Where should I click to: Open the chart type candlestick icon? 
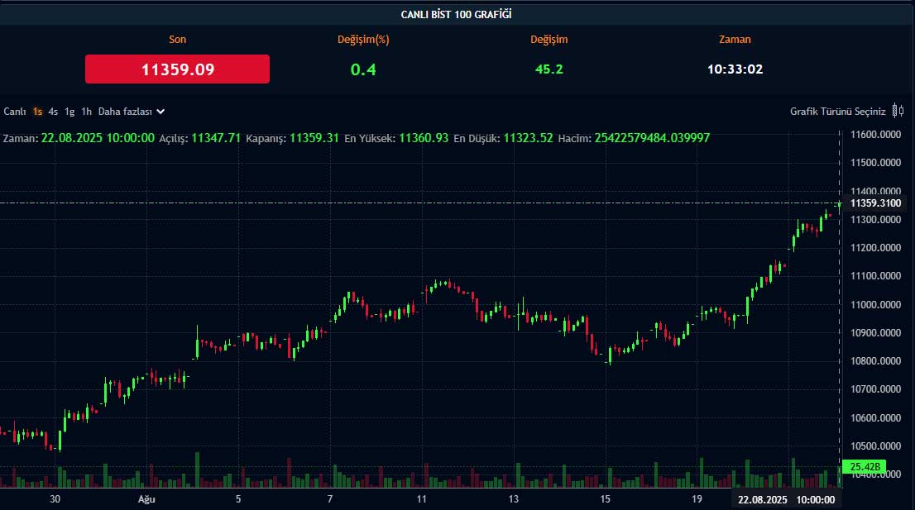(x=898, y=111)
